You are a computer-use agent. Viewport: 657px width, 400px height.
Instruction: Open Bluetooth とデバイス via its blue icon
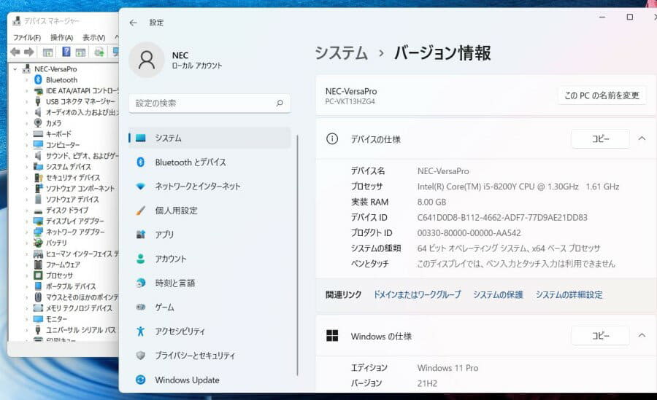pos(141,162)
